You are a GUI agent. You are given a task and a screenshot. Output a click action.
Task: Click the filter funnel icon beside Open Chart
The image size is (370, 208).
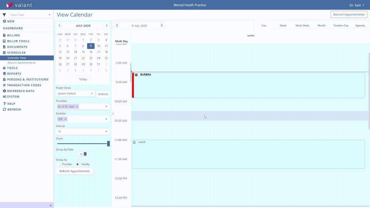4,15
